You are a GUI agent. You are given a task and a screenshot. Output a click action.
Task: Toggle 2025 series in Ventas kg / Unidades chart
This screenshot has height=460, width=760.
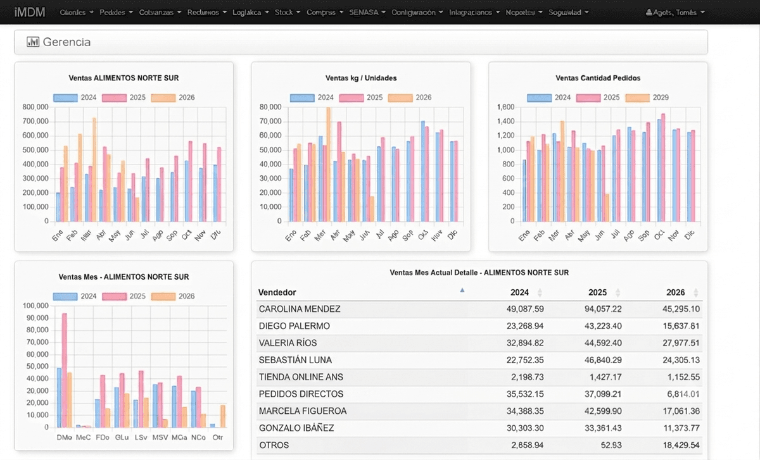(x=361, y=97)
